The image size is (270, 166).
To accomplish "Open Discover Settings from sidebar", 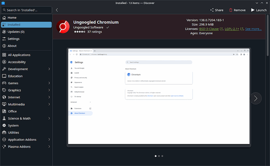I will [x=13, y=39].
